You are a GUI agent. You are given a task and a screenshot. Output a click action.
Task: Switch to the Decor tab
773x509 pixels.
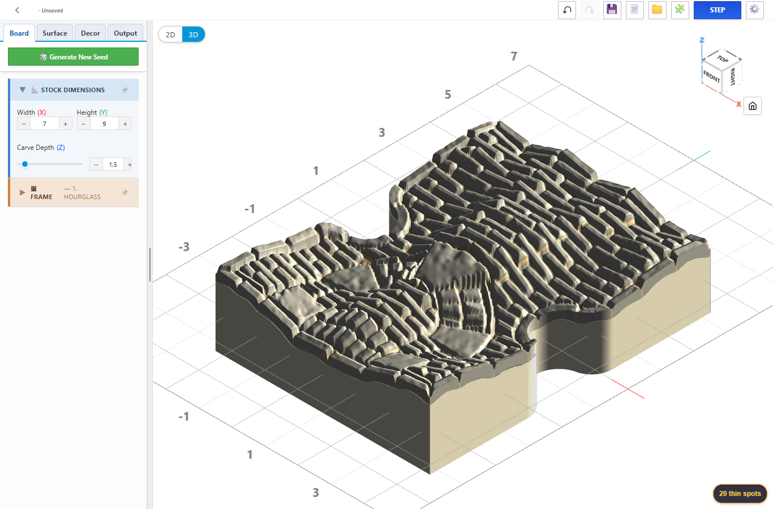point(91,33)
